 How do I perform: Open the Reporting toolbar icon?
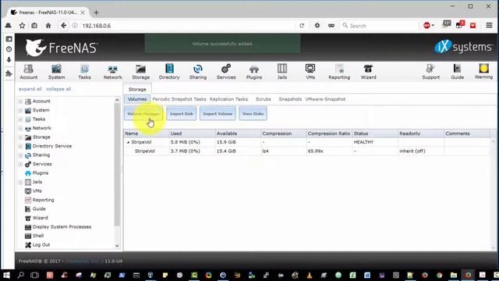pyautogui.click(x=339, y=71)
